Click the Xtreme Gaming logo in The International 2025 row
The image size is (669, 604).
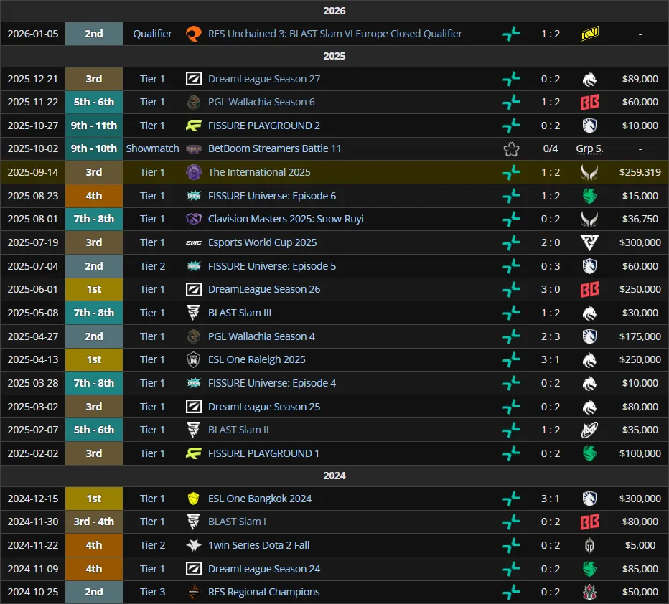589,172
